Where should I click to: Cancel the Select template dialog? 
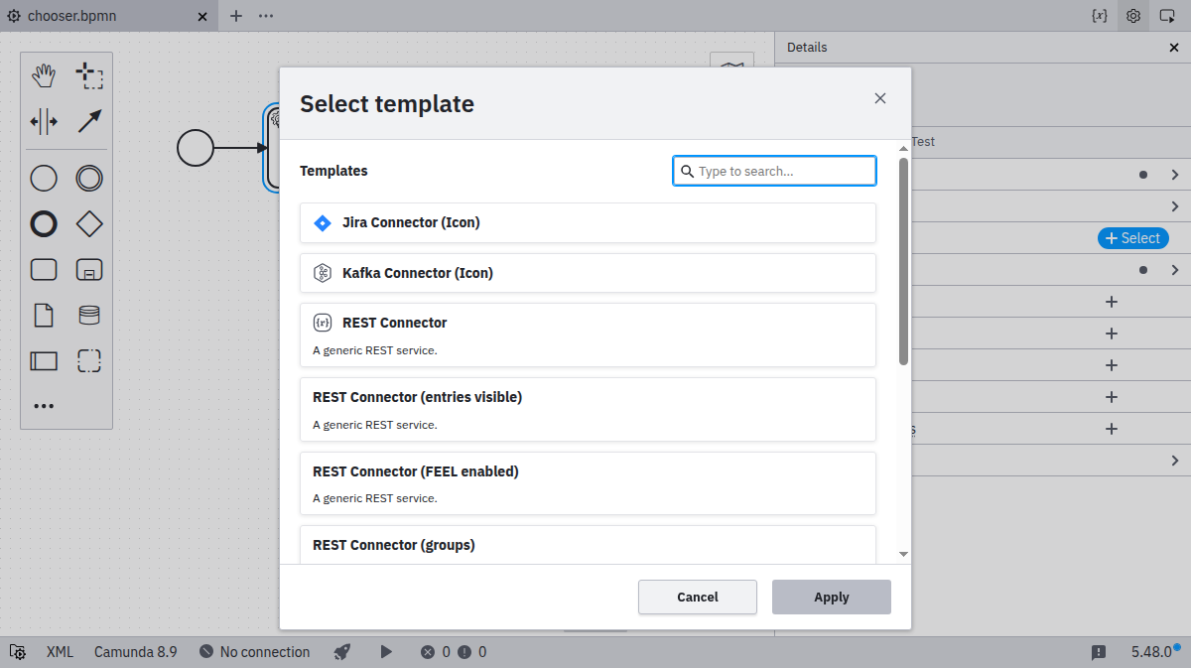[698, 597]
